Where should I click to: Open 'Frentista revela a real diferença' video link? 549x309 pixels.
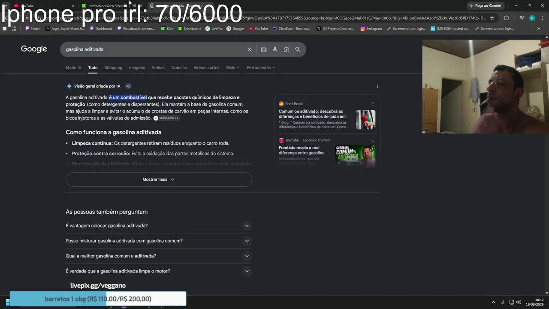303,150
